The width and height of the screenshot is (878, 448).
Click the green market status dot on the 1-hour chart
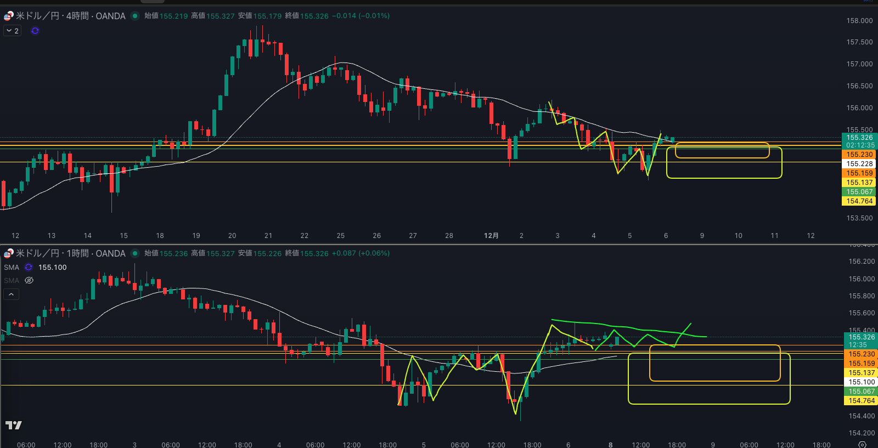(135, 253)
